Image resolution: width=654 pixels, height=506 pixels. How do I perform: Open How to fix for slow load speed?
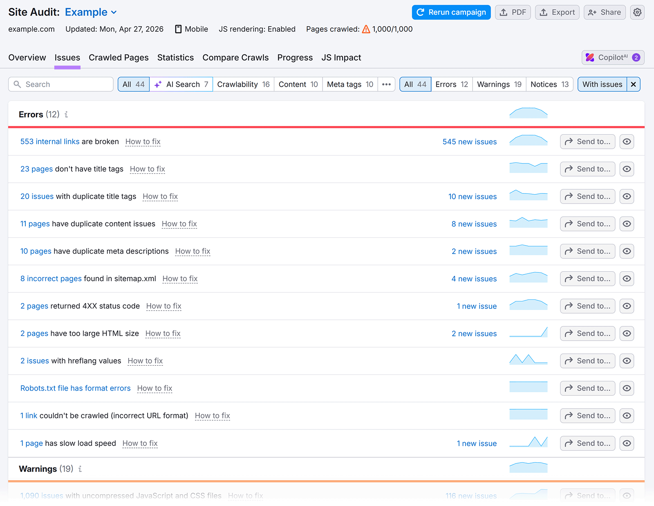pyautogui.click(x=140, y=443)
